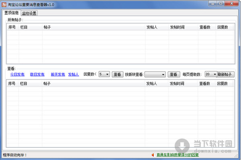
Task: Close the 淘宝论坛重要消息查看器 window
Action: (232, 4)
